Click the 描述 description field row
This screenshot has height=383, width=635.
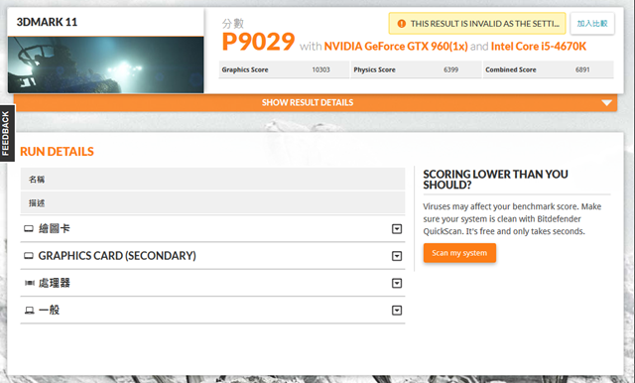click(212, 202)
